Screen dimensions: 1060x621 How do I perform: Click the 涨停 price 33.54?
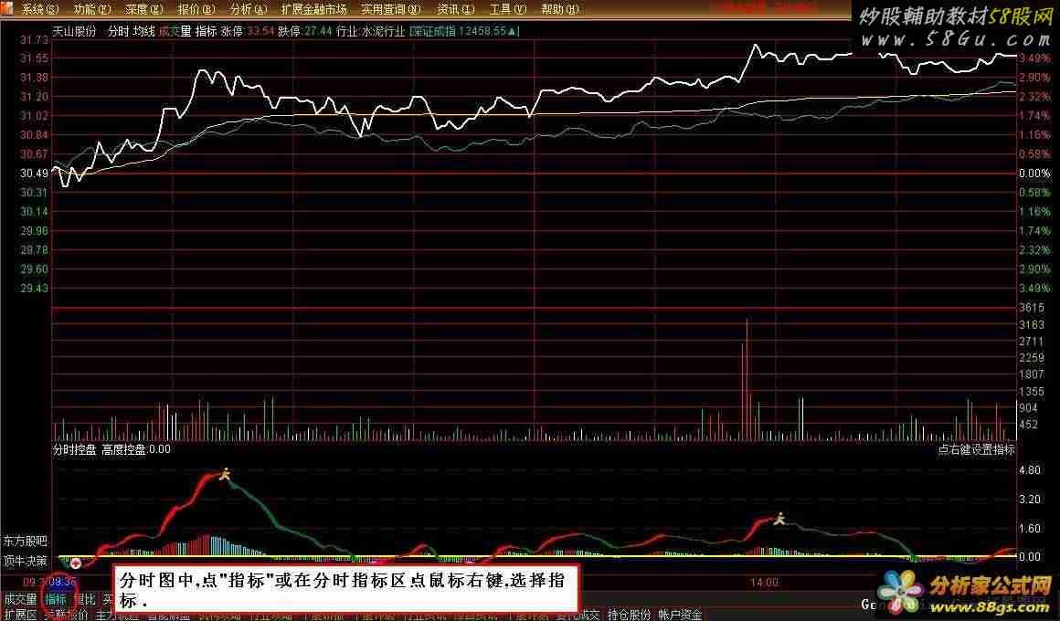(x=261, y=31)
